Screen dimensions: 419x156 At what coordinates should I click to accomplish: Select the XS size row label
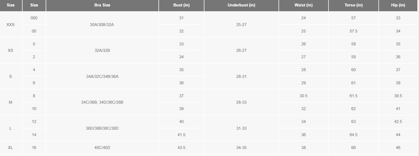click(11, 50)
